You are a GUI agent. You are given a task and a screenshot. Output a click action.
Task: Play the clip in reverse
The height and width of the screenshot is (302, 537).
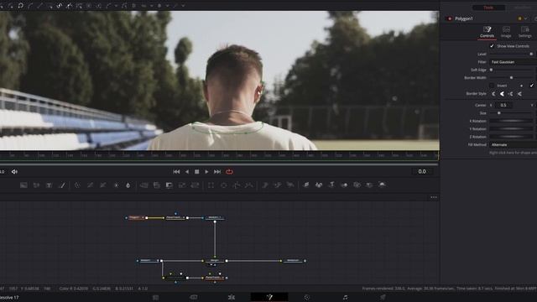187,171
